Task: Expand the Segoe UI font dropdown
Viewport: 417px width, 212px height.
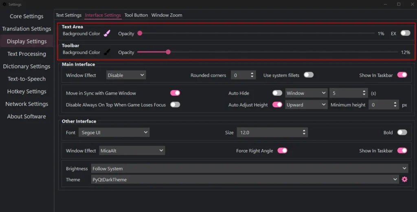Action: [x=114, y=132]
